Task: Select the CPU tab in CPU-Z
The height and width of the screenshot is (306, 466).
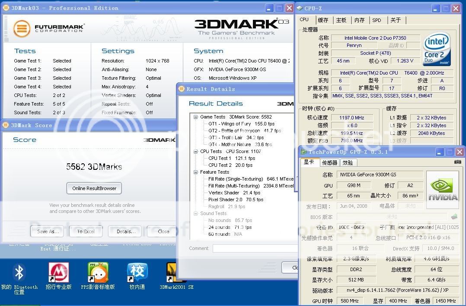Action: [304, 19]
